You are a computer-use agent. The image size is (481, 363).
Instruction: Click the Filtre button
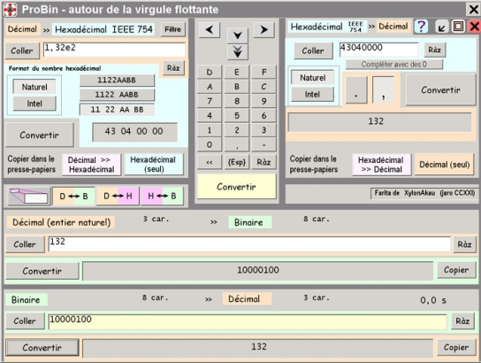[172, 29]
